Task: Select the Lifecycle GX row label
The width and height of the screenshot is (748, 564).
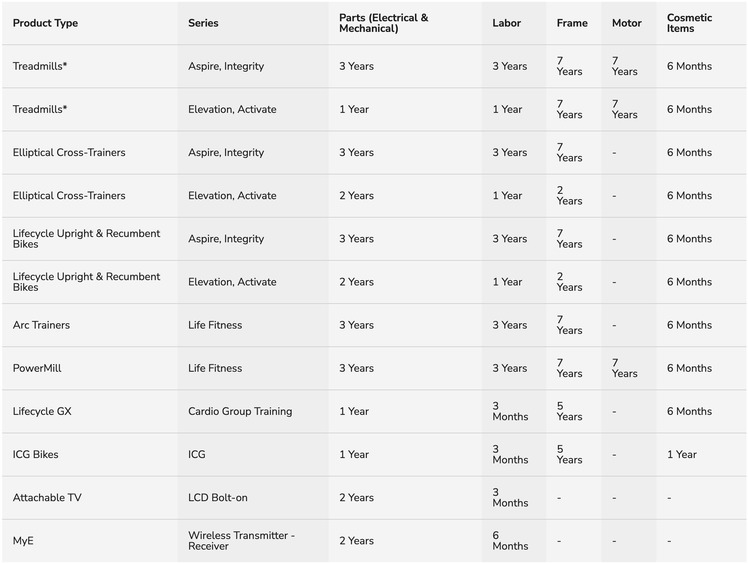Action: coord(42,411)
